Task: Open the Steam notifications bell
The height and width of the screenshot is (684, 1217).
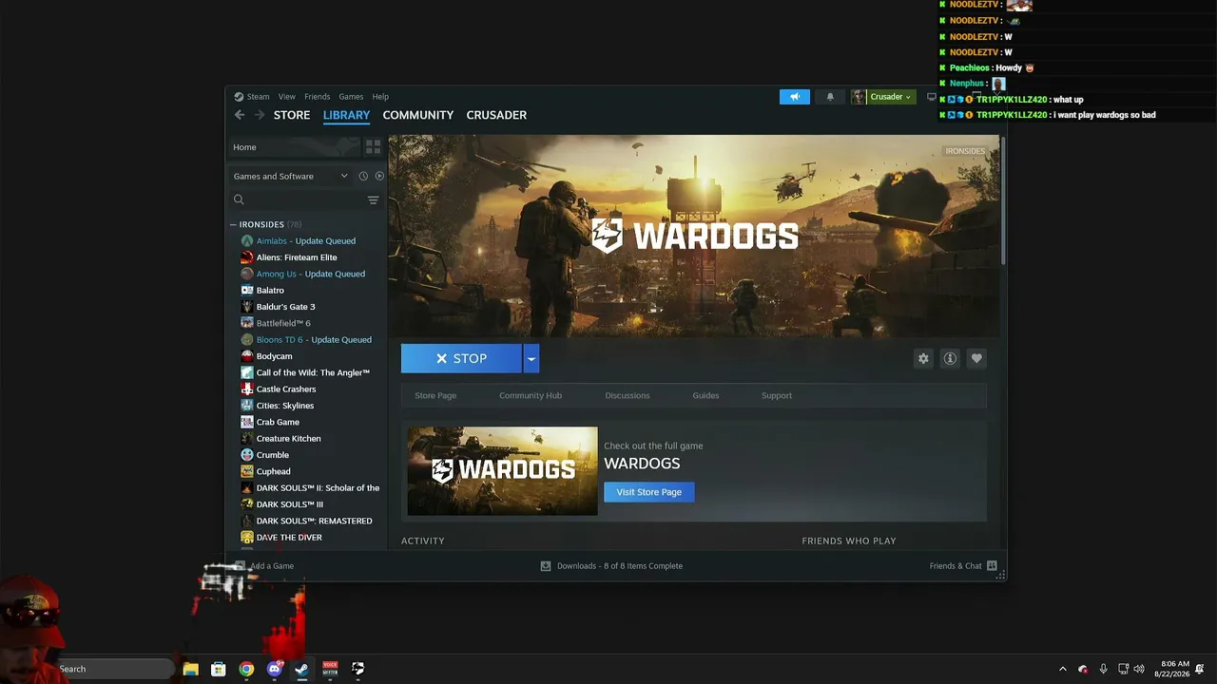Action: (x=830, y=97)
